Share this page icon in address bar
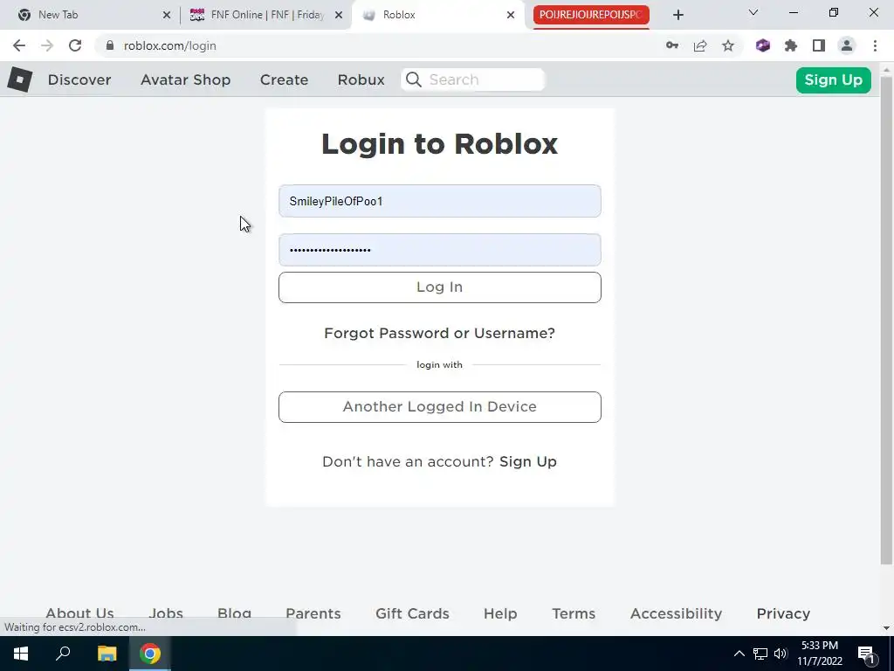Image resolution: width=894 pixels, height=671 pixels. (x=700, y=45)
